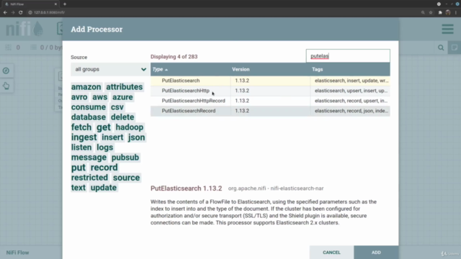Filter by the logs tag
461x259 pixels.
pos(105,147)
